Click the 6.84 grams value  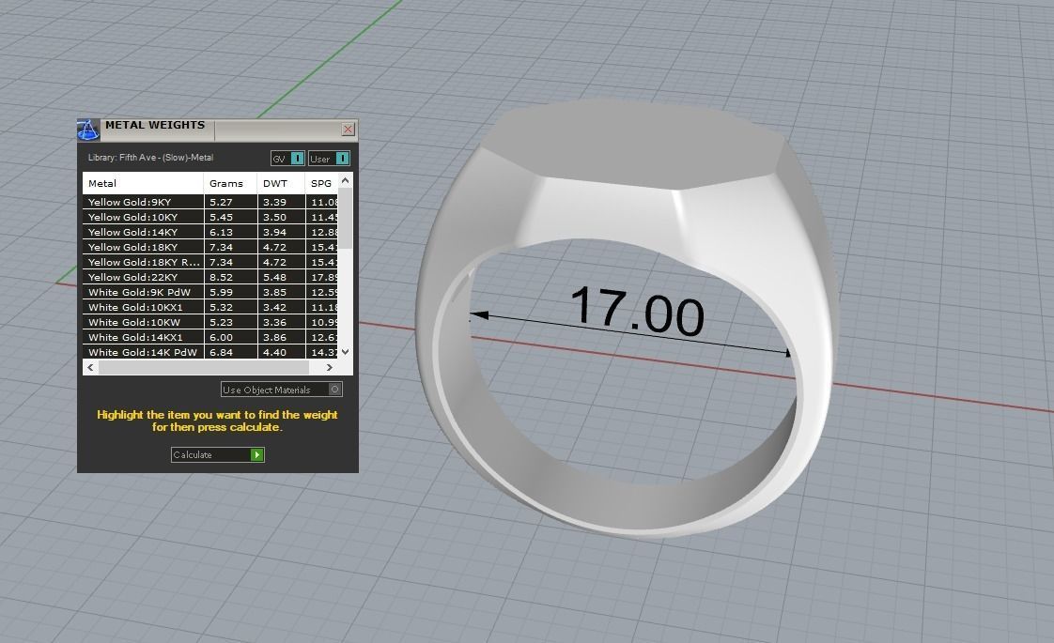221,352
